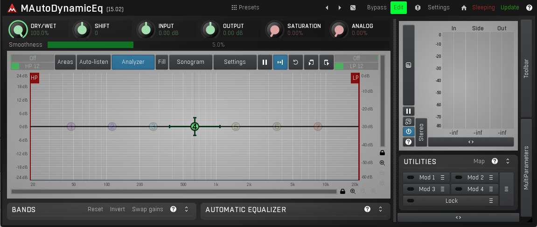Toggle the meter power button

408,131
